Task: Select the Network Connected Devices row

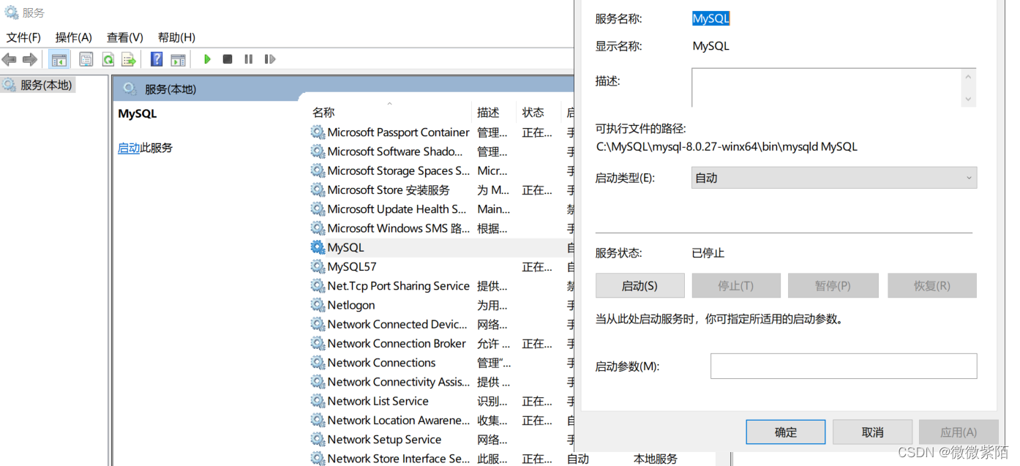Action: click(x=441, y=324)
